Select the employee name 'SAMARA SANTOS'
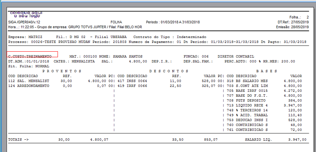Screen dimensions: 316x152 pyautogui.click(x=128, y=56)
